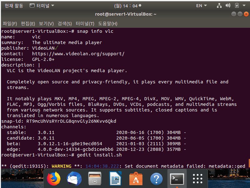Click the yellow WARNING text
250x188 pixels.
click(x=61, y=166)
